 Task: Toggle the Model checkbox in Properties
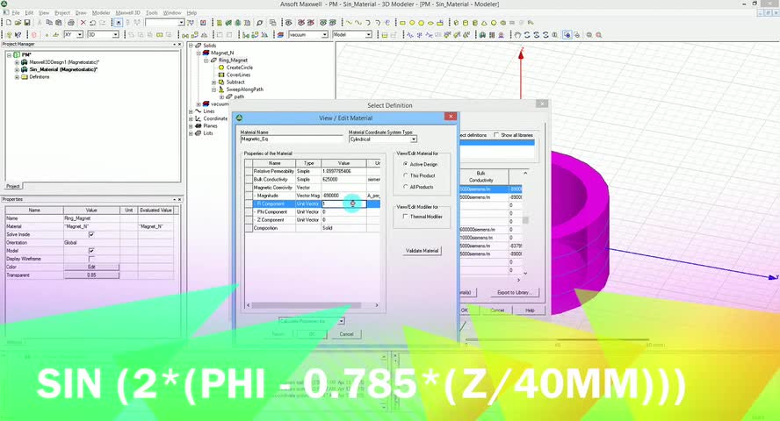pyautogui.click(x=91, y=251)
